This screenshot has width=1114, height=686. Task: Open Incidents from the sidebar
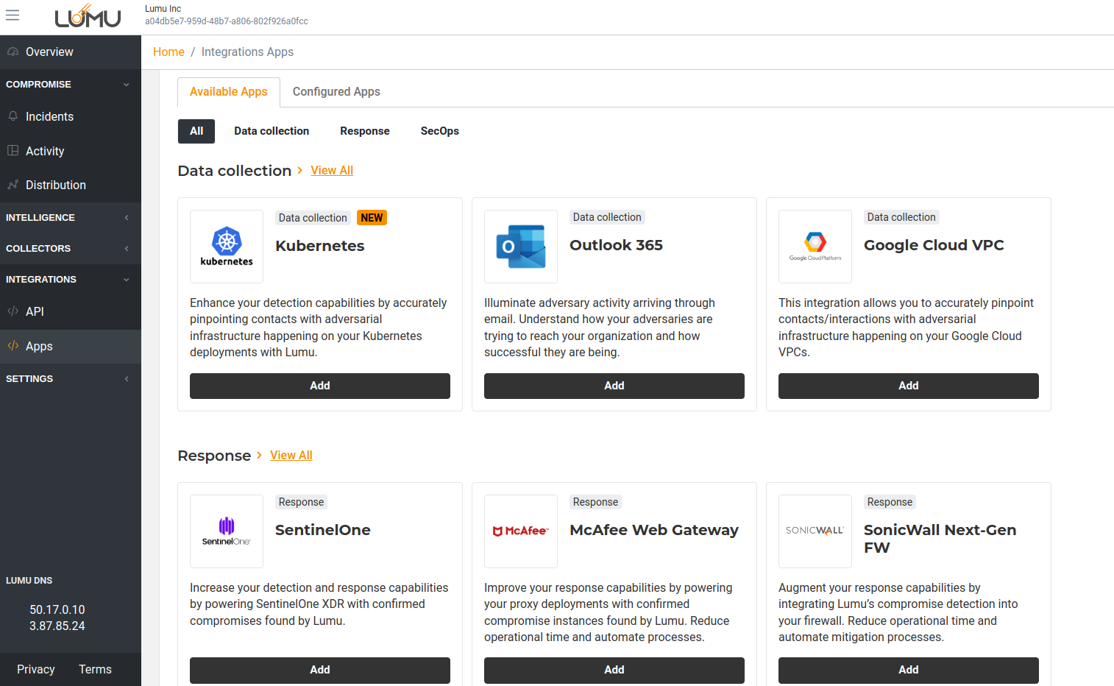pos(49,116)
